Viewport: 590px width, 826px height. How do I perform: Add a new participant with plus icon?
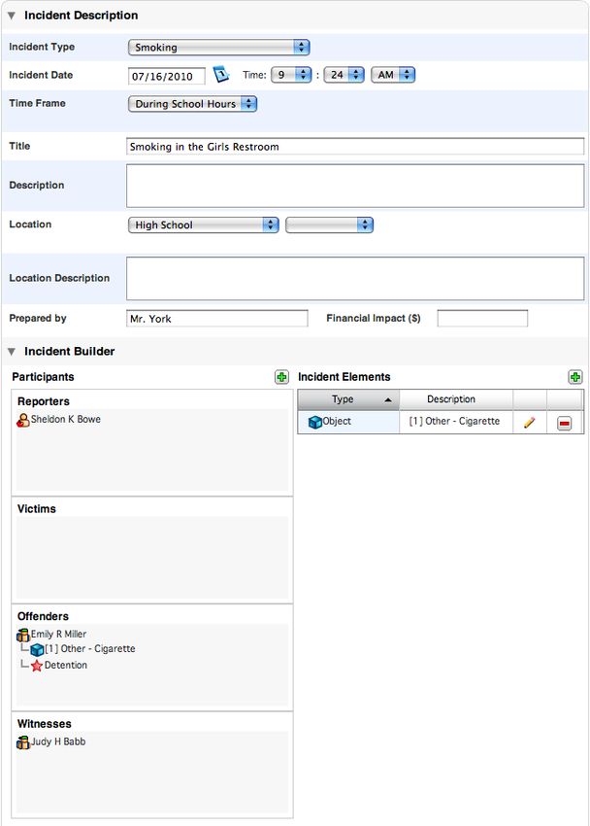pos(281,377)
